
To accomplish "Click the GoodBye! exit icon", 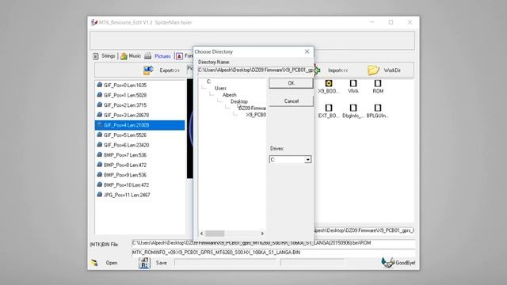I will click(387, 262).
